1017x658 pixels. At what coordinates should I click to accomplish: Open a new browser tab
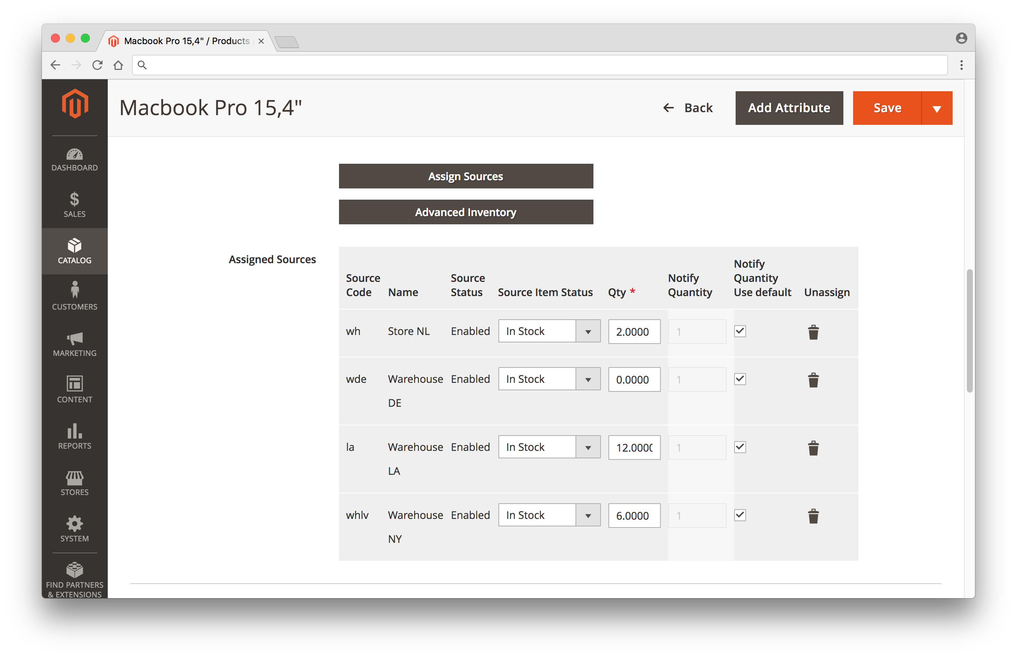point(287,42)
